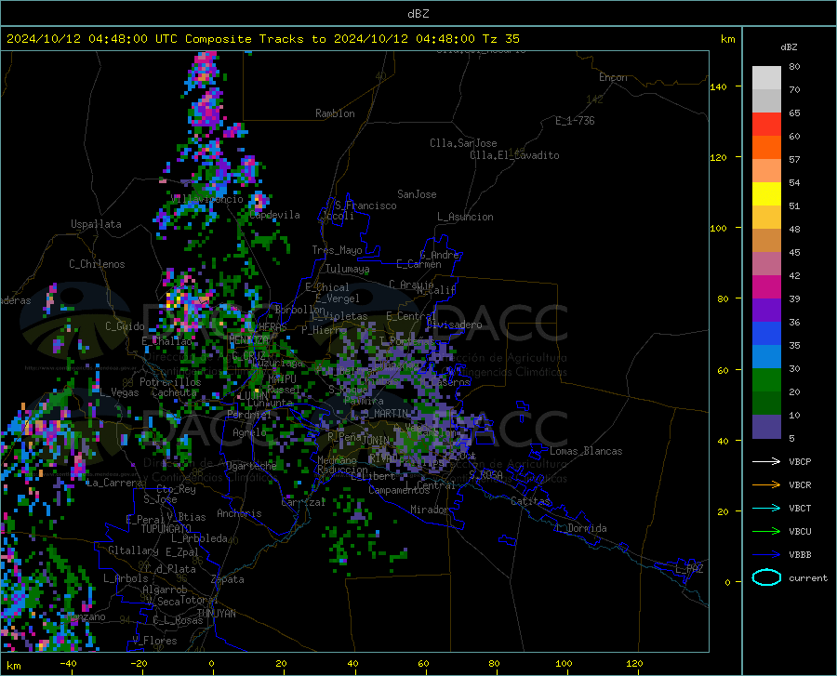Click the 'Uspallata' map label
The height and width of the screenshot is (676, 837).
coord(96,224)
